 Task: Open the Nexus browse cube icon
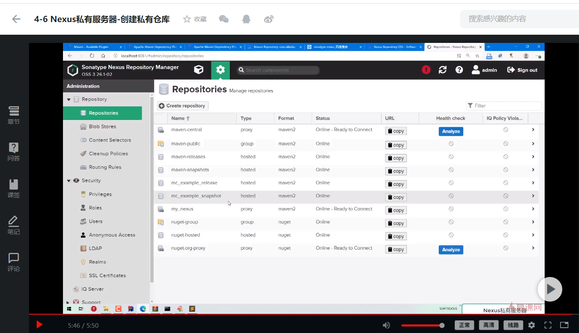(x=199, y=70)
